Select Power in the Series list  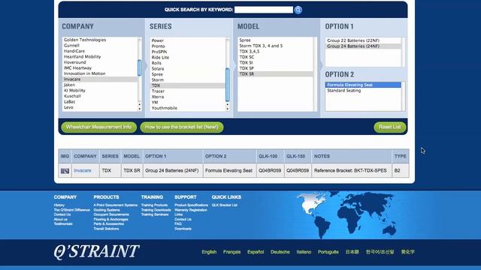(x=158, y=40)
